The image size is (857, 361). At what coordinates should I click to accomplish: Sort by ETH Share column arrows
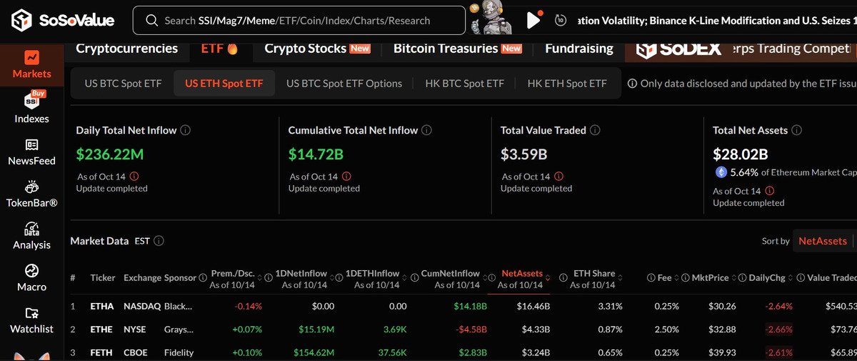tap(621, 276)
